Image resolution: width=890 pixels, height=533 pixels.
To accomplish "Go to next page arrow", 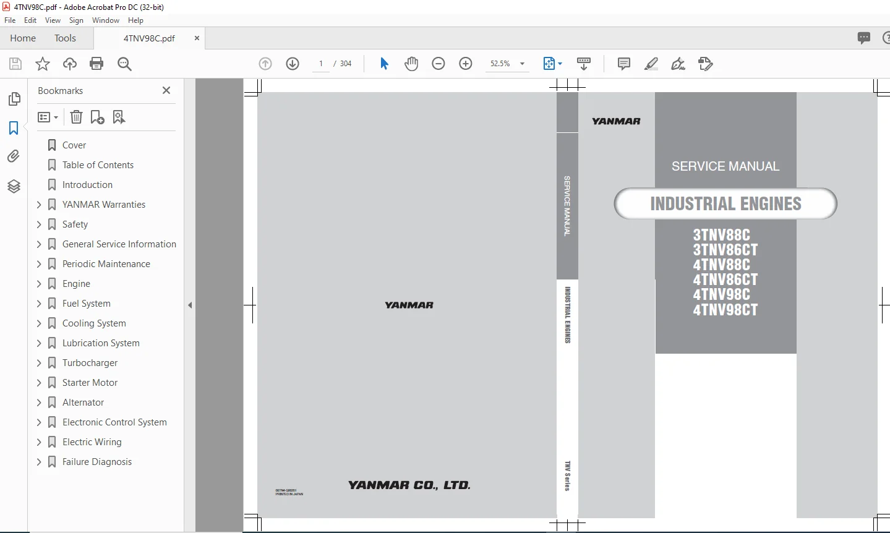I will pyautogui.click(x=293, y=64).
